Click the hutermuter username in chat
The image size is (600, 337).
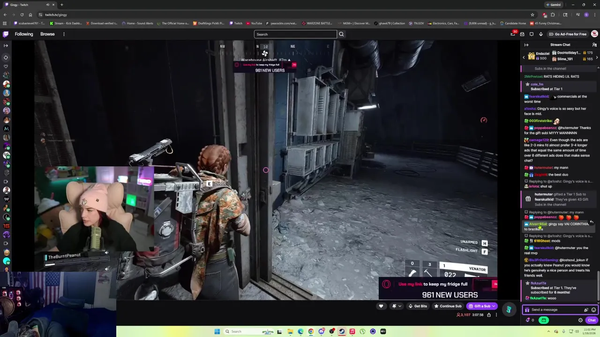544,168
